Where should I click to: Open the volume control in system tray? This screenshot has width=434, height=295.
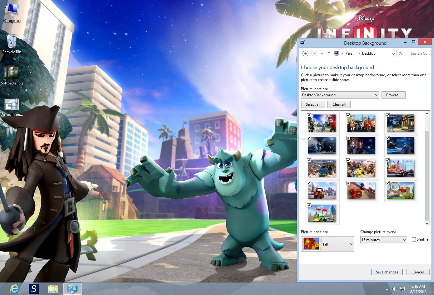coord(395,289)
